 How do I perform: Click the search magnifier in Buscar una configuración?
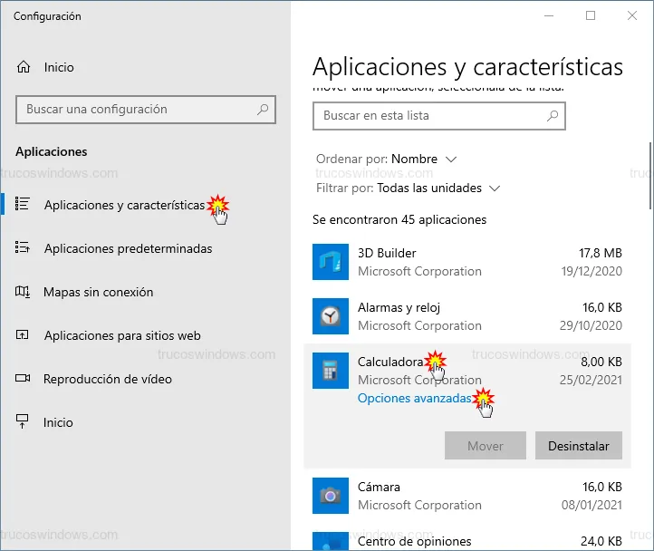click(263, 110)
